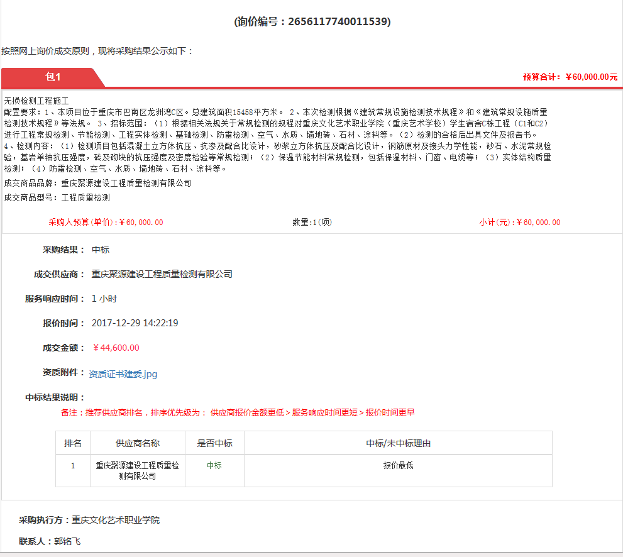The width and height of the screenshot is (623, 557).
Task: Click the 排名 column header
Action: pyautogui.click(x=73, y=443)
